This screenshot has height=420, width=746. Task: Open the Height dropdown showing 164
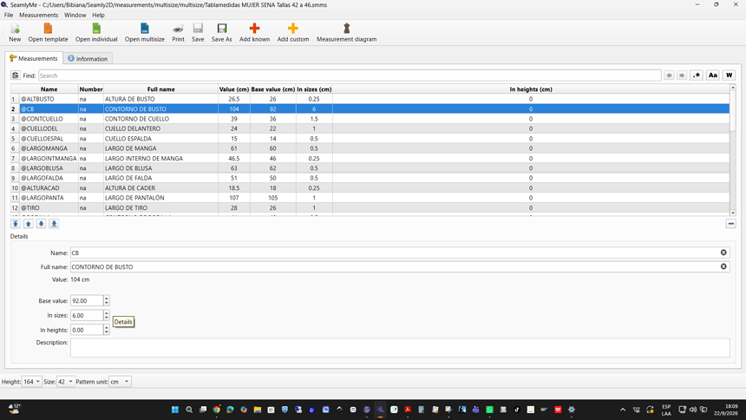point(31,382)
